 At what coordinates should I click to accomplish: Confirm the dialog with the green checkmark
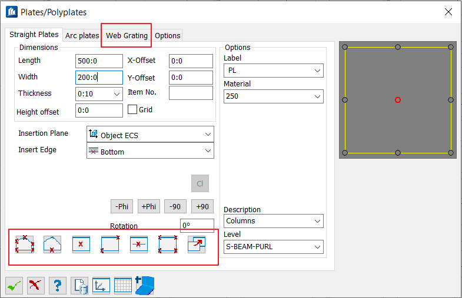point(14,285)
